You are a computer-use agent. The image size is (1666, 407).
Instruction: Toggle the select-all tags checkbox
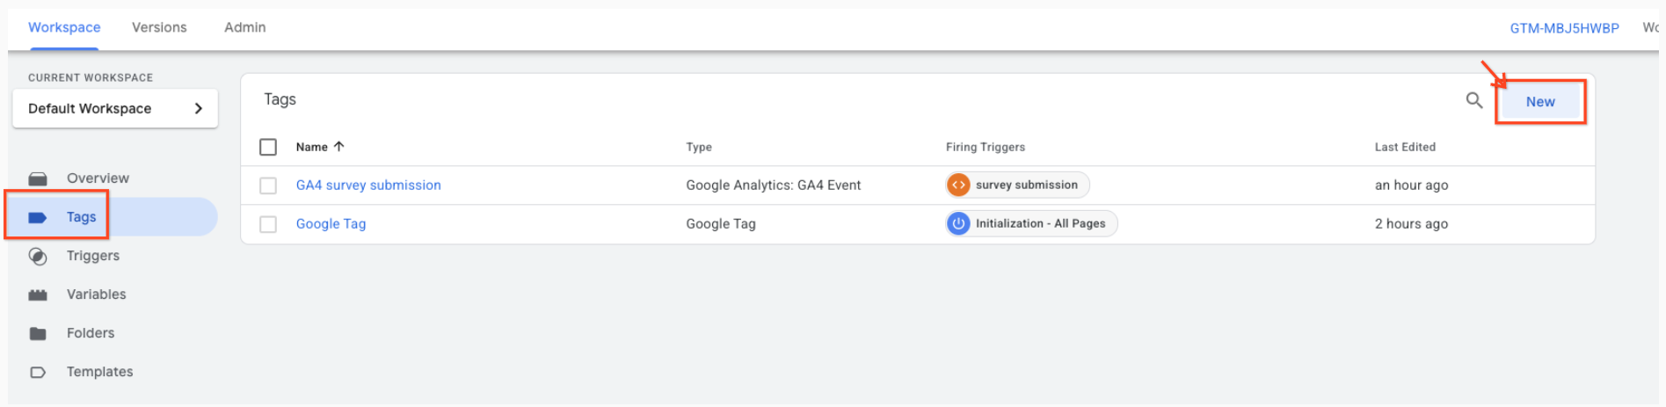[268, 147]
